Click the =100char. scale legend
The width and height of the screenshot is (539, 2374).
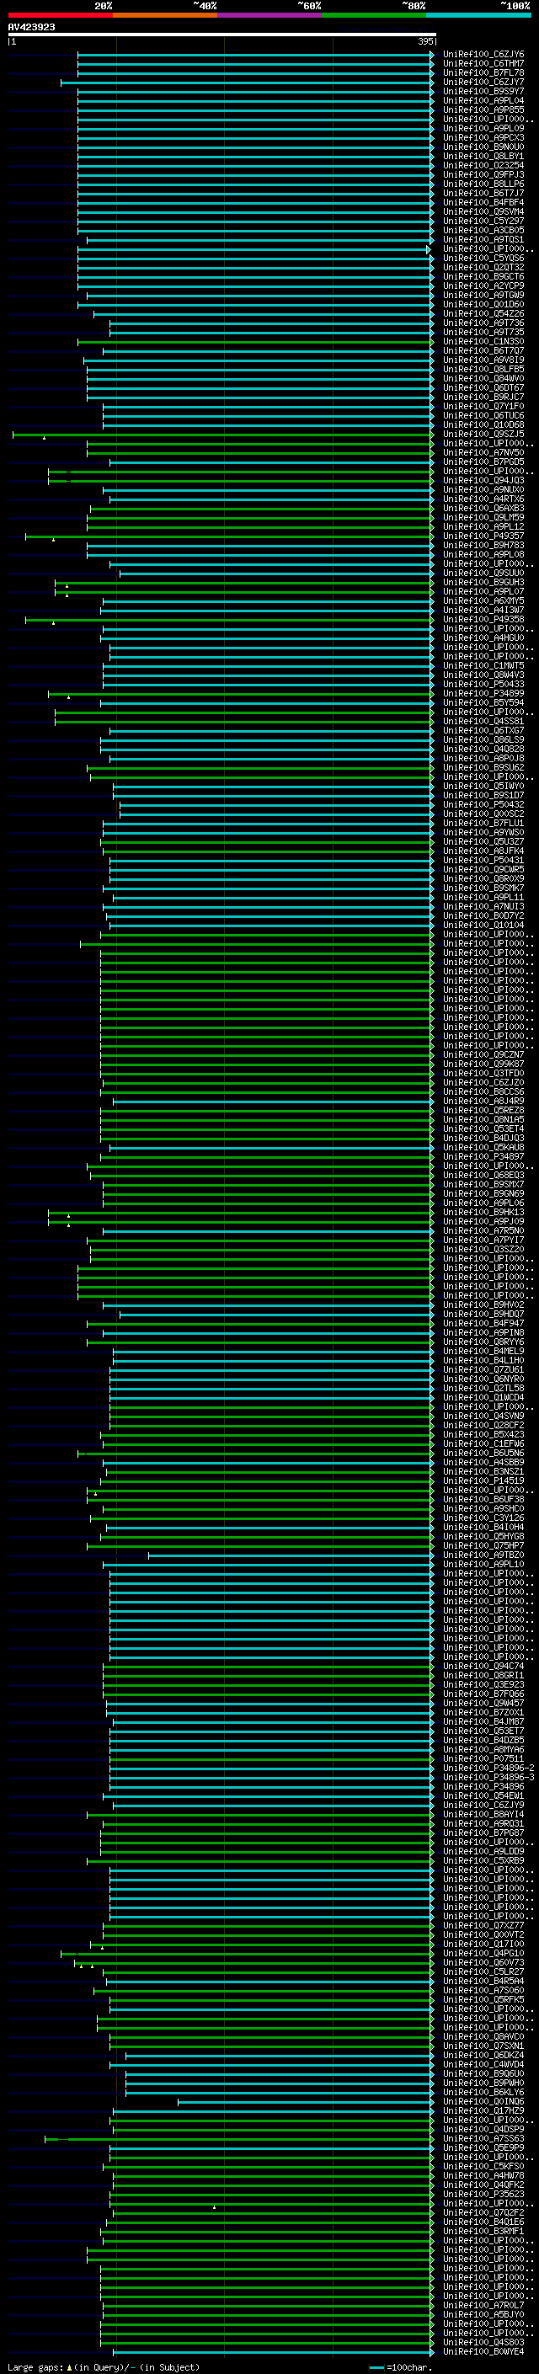point(401,2366)
